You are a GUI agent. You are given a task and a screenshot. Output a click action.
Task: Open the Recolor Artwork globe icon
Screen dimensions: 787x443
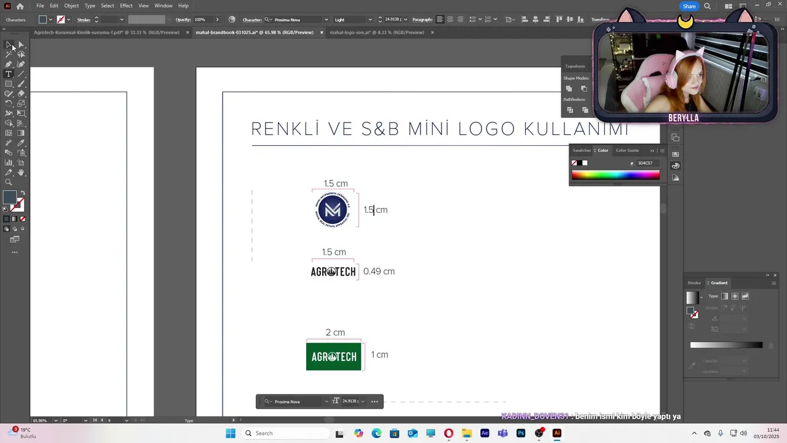point(232,20)
